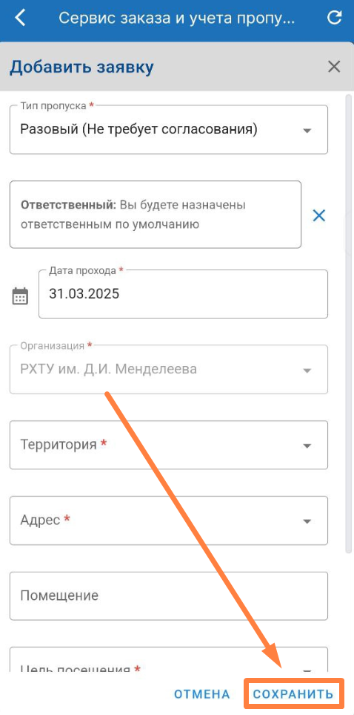Open the calendar icon beside Дата прохода
This screenshot has width=354, height=715.
20,296
